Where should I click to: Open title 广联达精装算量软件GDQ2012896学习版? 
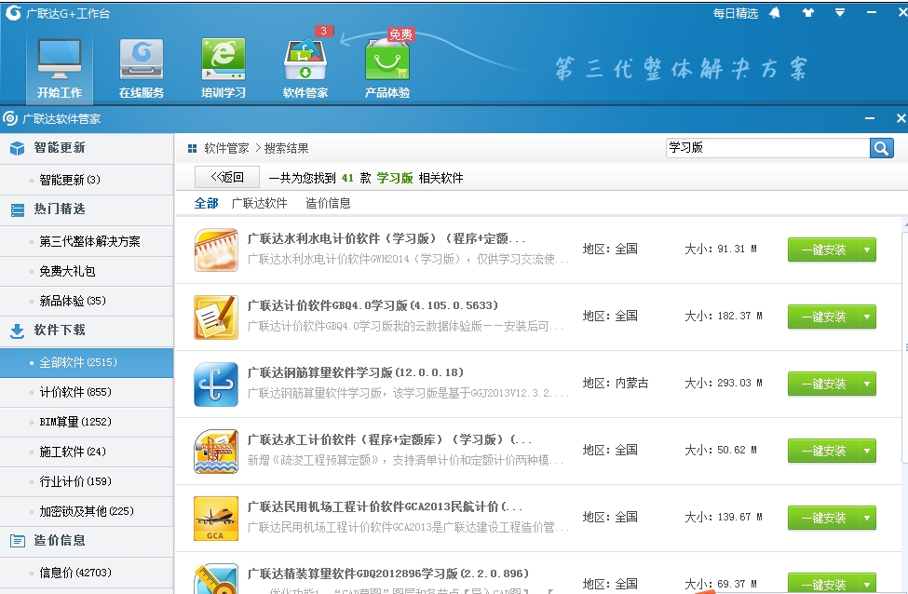click(388, 574)
